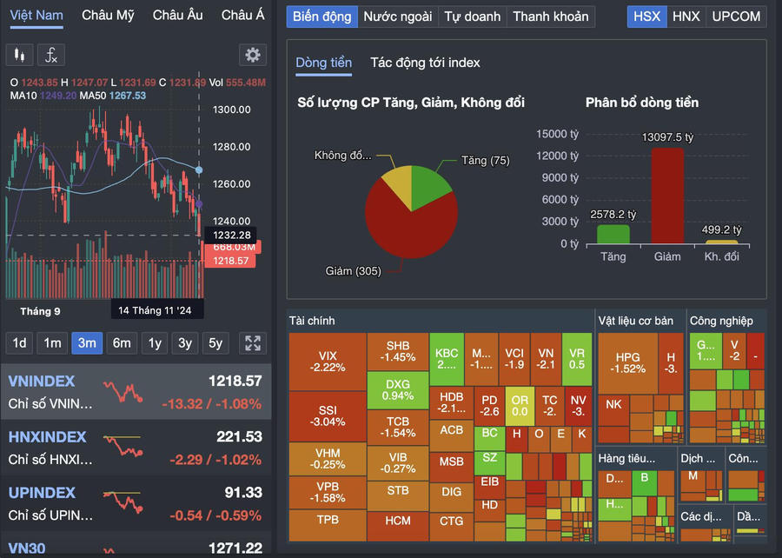The image size is (782, 558).
Task: Open the Nước ngoài tab
Action: pyautogui.click(x=397, y=17)
